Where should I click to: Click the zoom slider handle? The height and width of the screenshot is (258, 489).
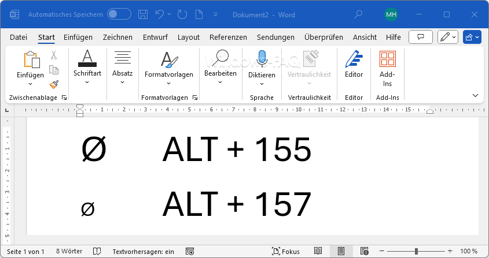416,251
